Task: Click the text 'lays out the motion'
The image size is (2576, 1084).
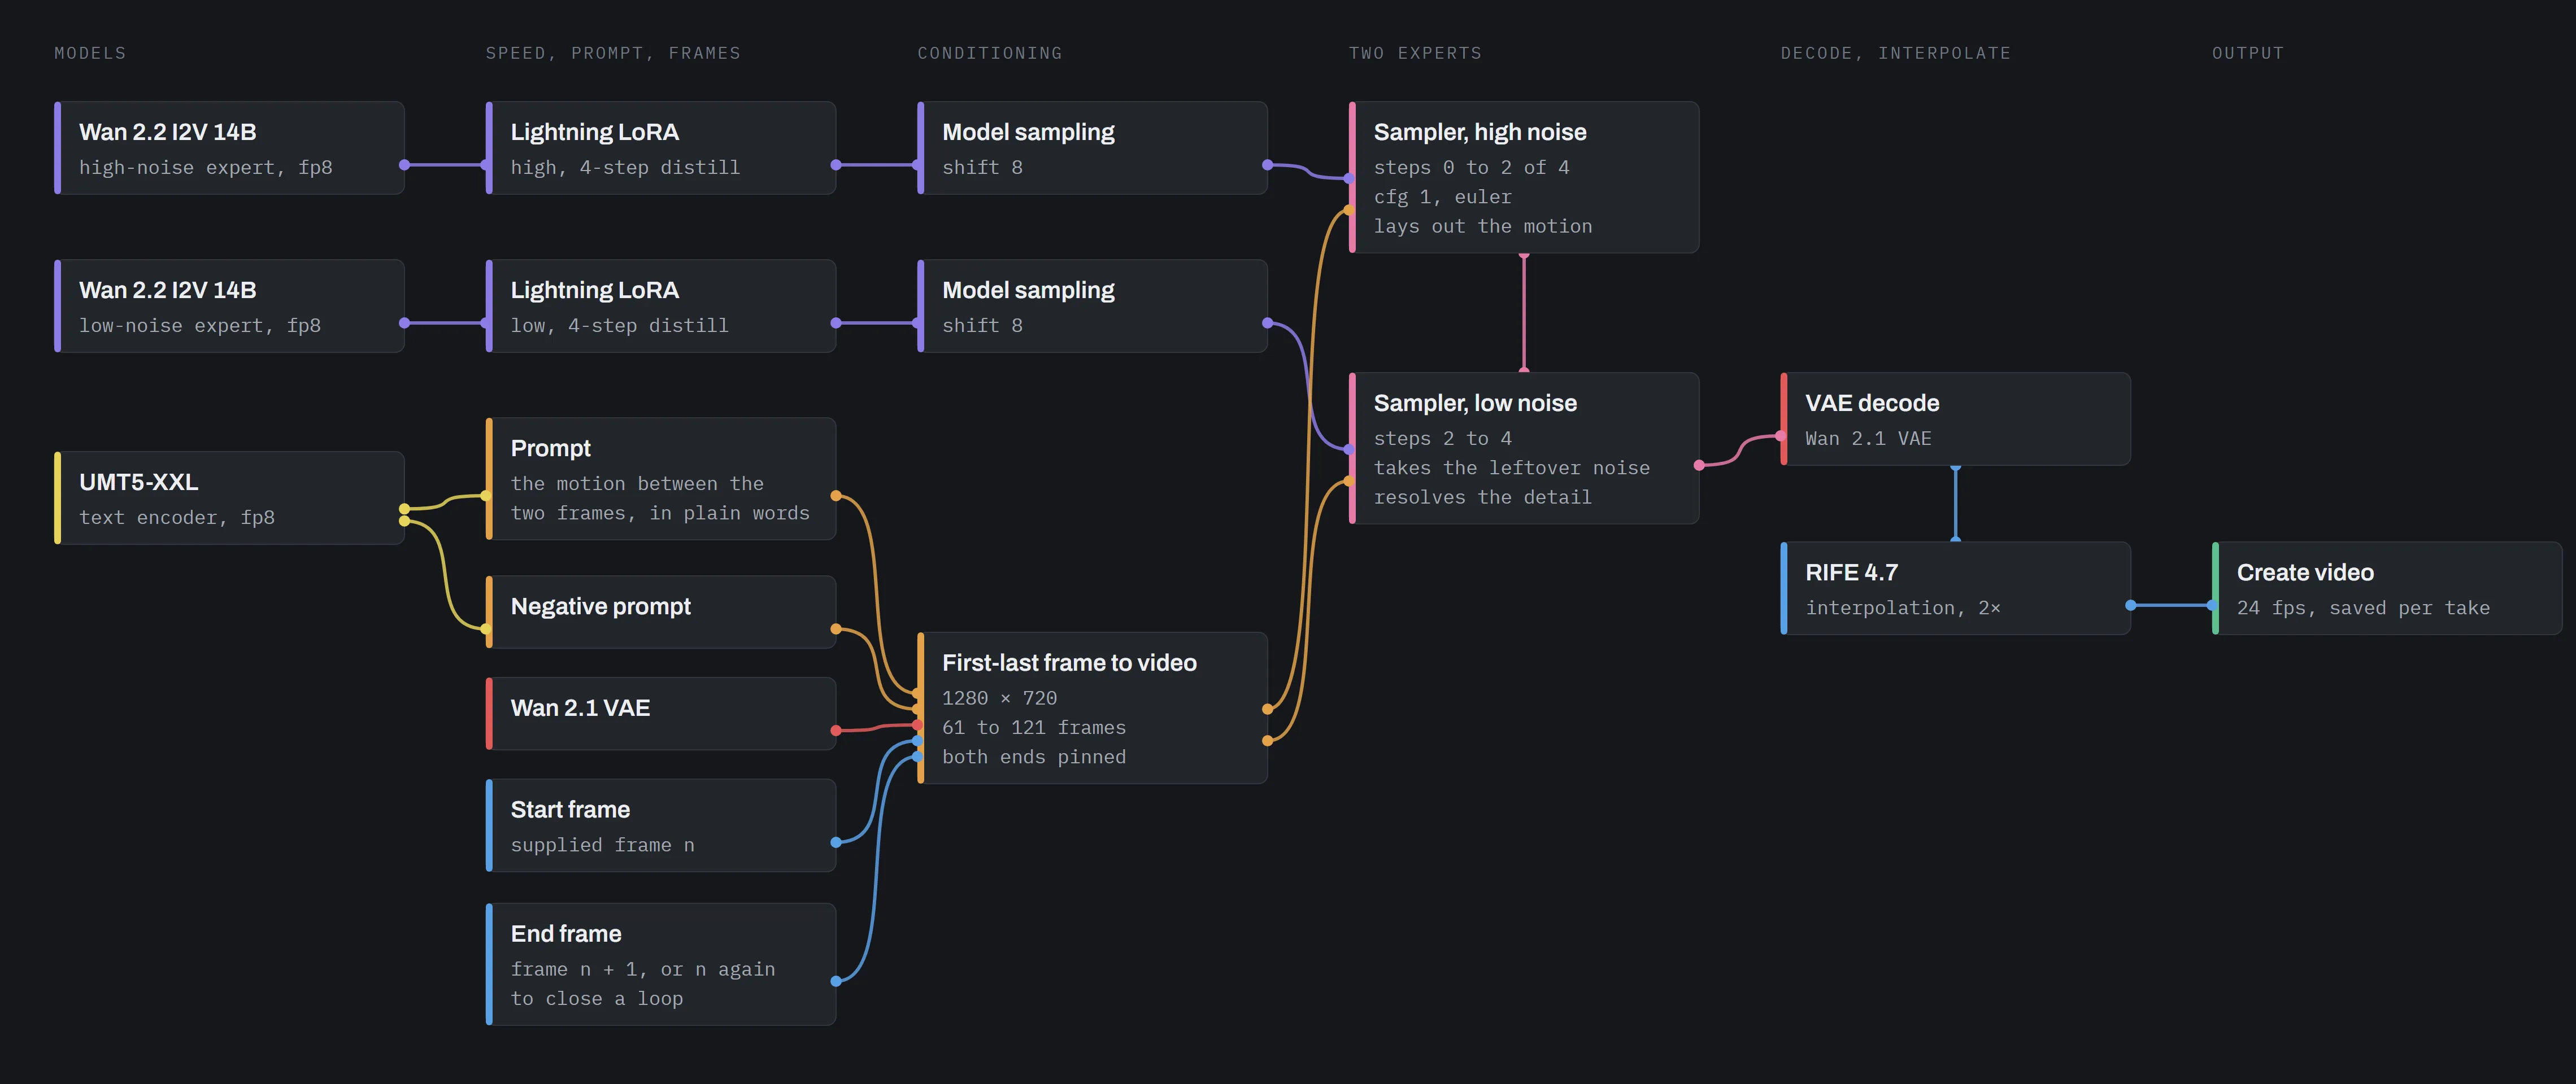Action: [1483, 227]
